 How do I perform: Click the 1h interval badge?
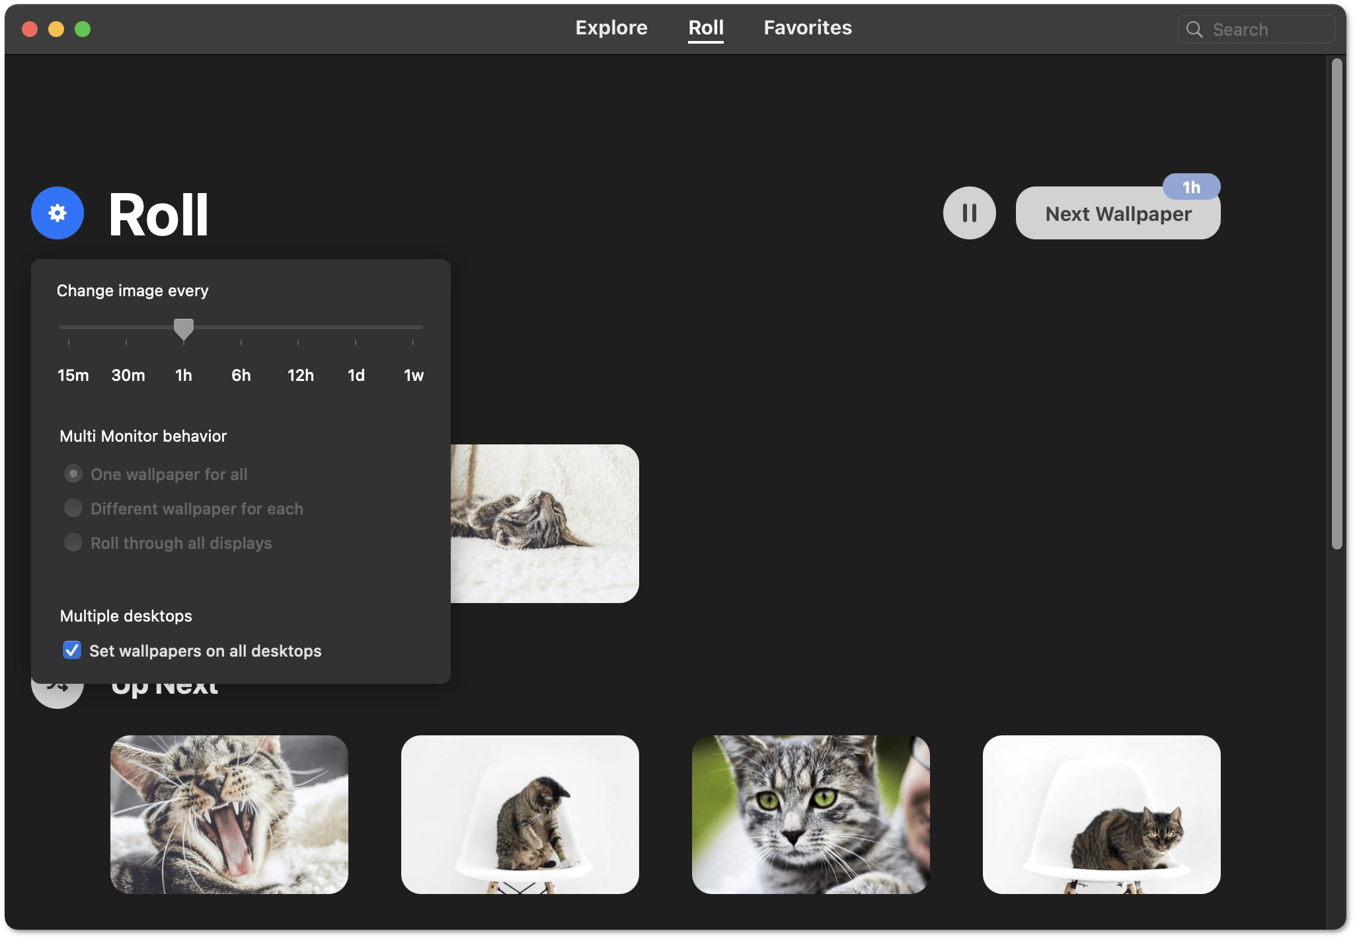(1191, 188)
